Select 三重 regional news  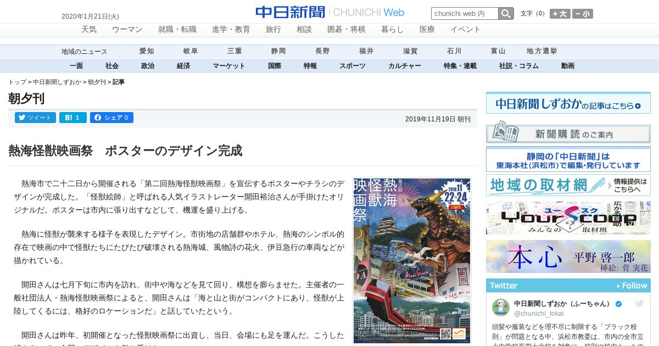pyautogui.click(x=234, y=51)
